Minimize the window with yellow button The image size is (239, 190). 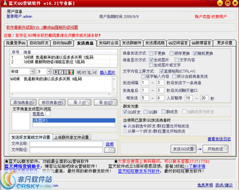(x=220, y=3)
